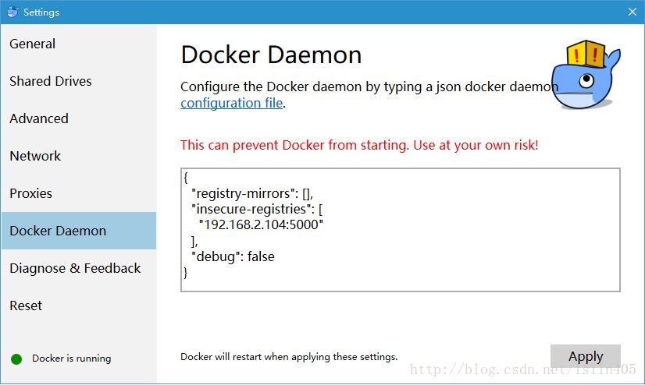Click the restart notice text at bottom

pos(289,357)
